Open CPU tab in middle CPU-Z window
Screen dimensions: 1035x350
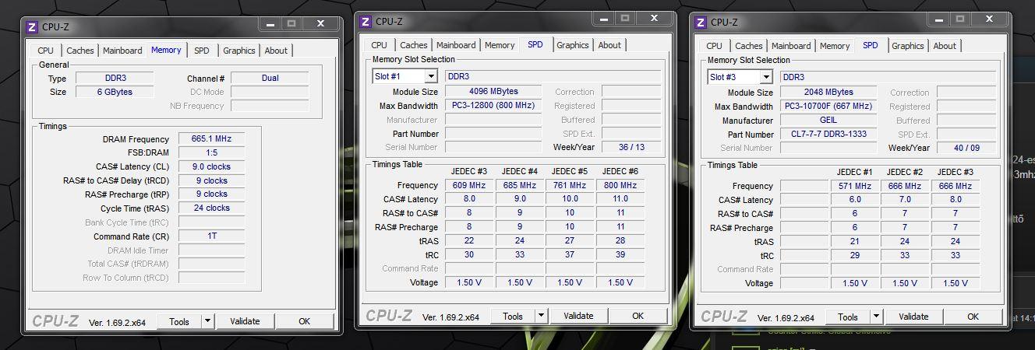[379, 45]
